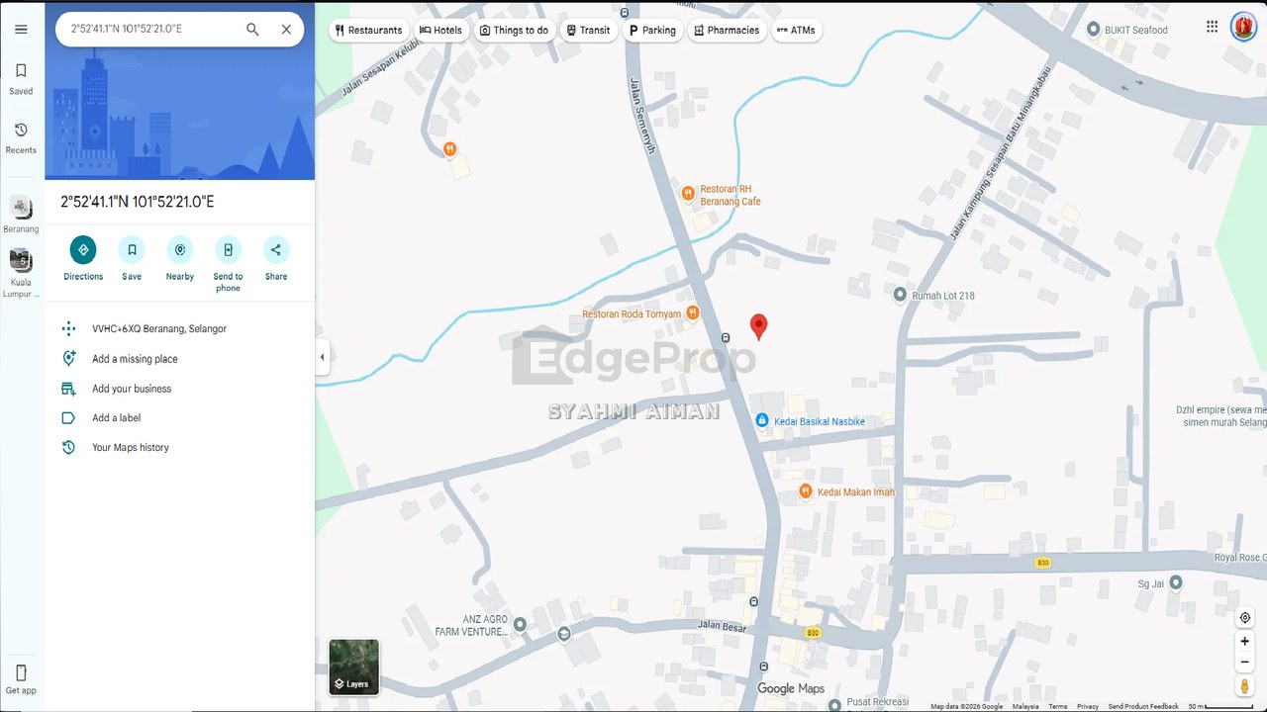Select Restoran RH Beranang Cafe marker

point(688,194)
